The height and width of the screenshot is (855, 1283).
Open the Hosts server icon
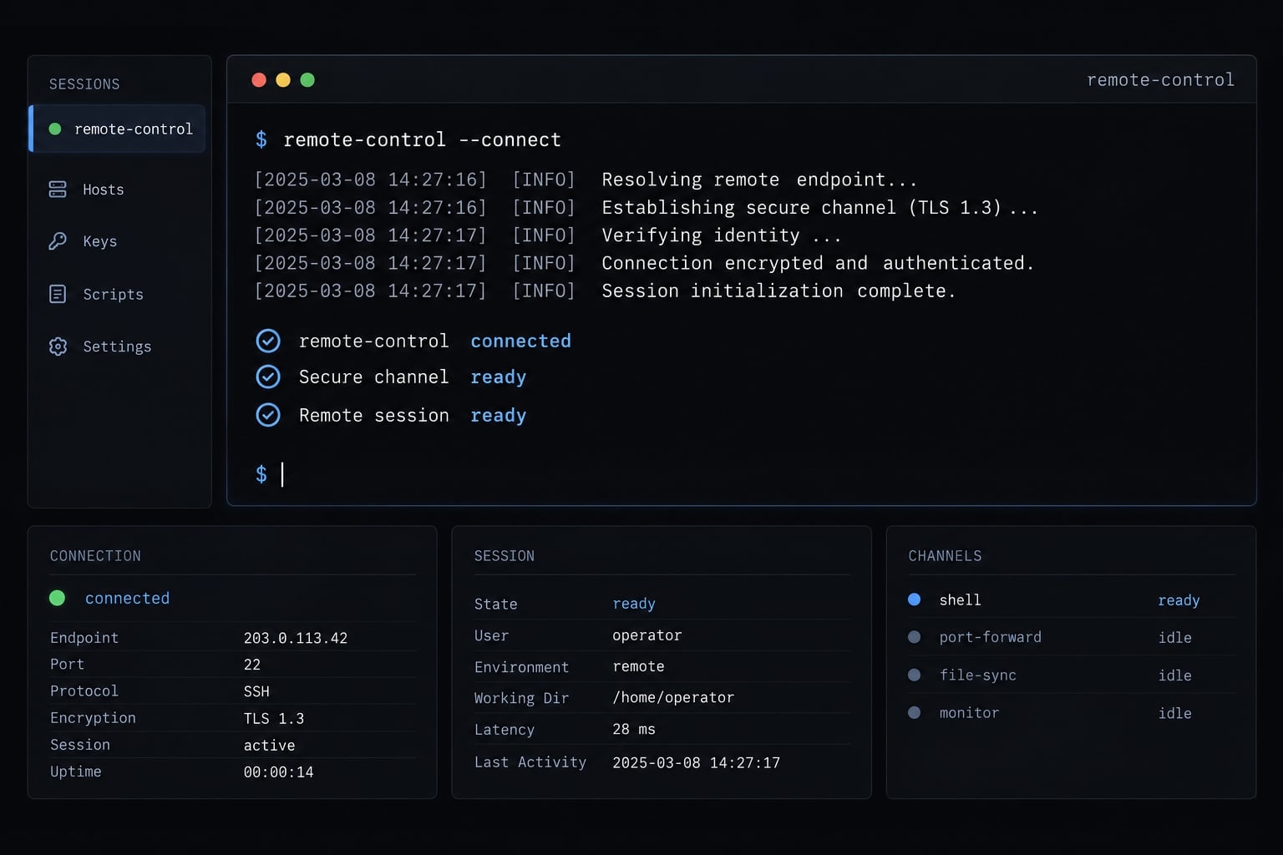[x=58, y=190]
